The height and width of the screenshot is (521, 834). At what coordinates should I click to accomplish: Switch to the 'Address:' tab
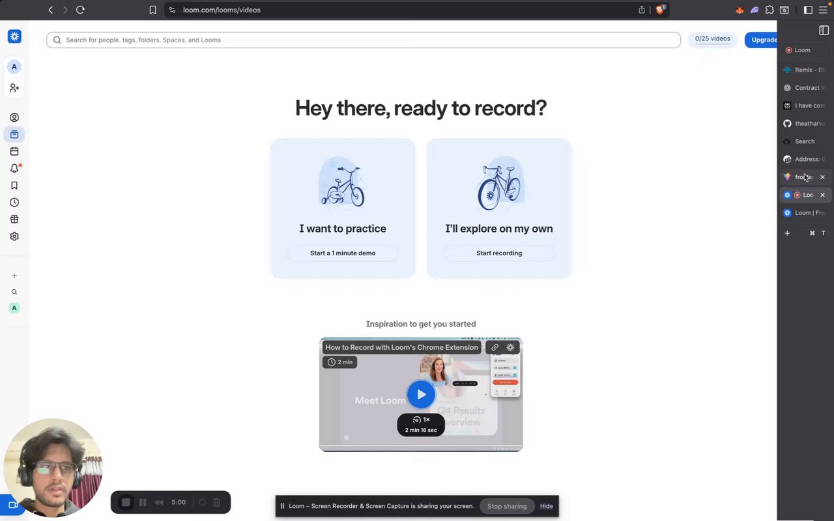(x=805, y=159)
